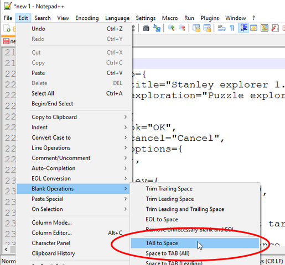
Task: Toggle synchronize vertical scrolling icon
Action: click(x=196, y=28)
